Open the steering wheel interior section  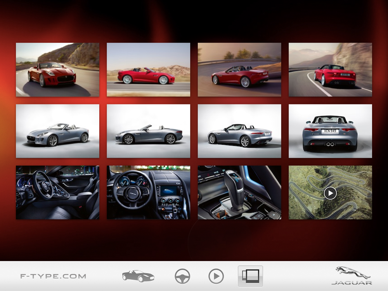click(x=182, y=276)
